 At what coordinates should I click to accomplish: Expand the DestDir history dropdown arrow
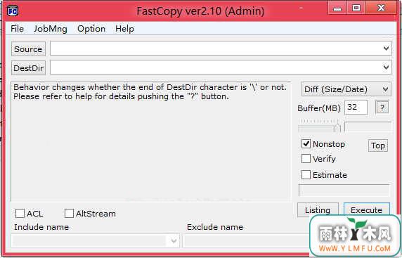(x=386, y=67)
